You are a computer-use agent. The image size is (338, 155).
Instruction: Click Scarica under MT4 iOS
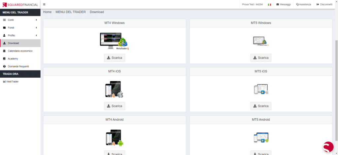click(x=115, y=106)
